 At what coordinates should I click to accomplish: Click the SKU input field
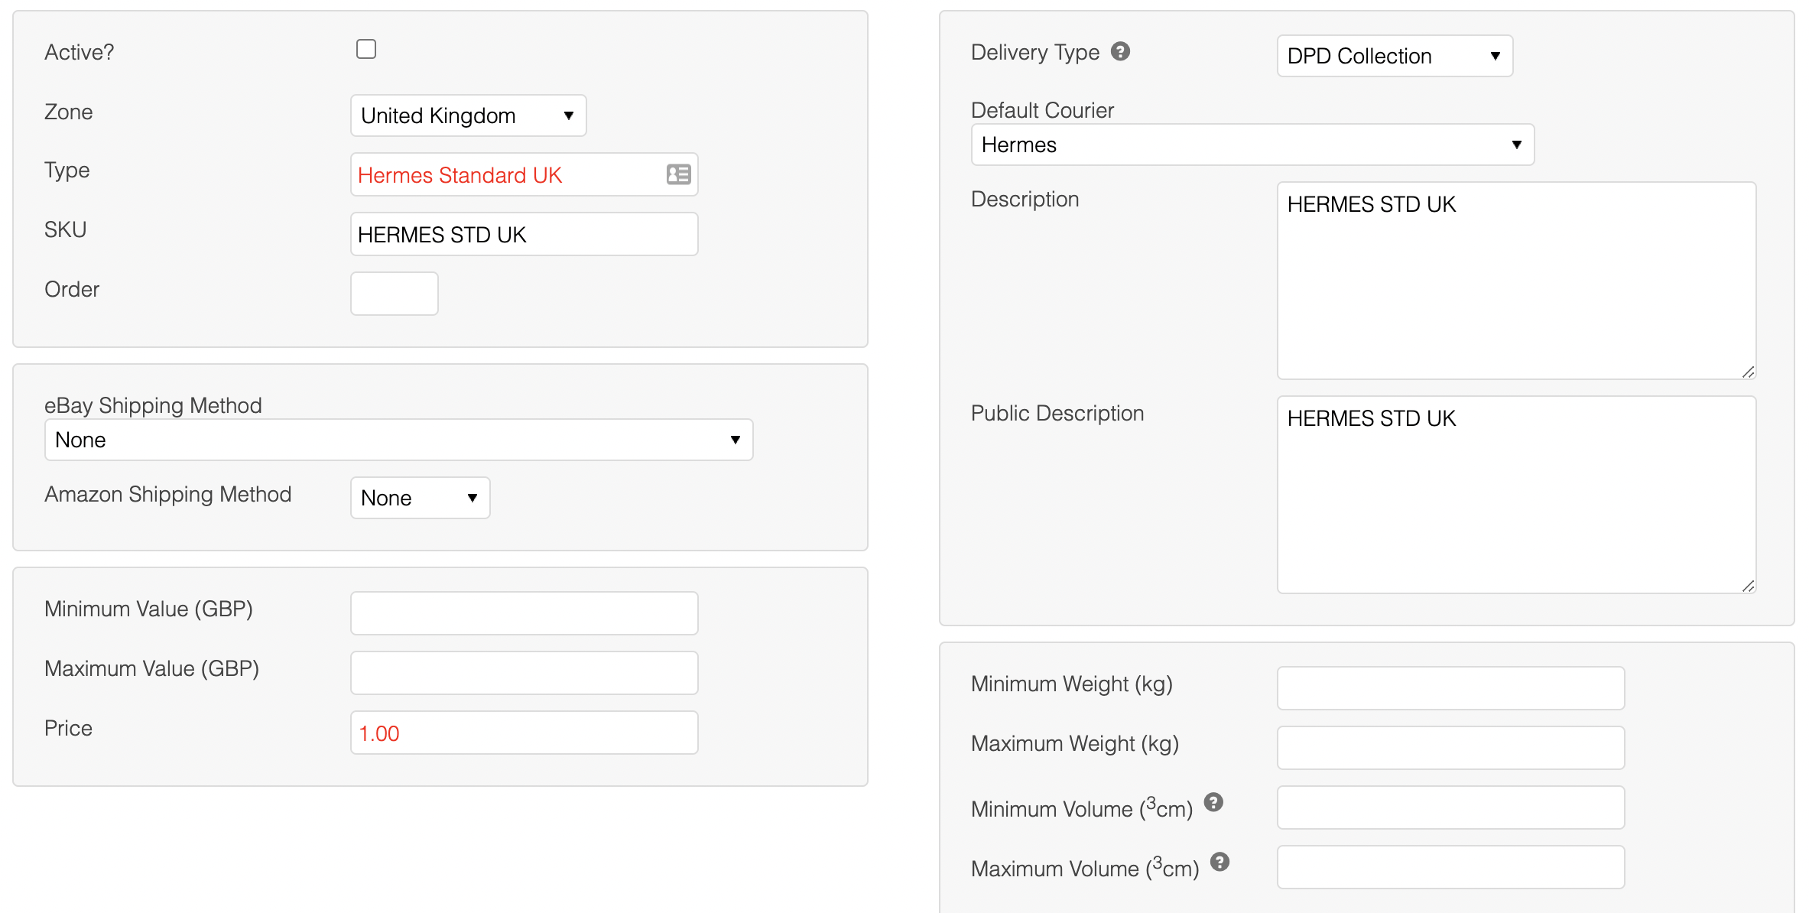point(524,234)
